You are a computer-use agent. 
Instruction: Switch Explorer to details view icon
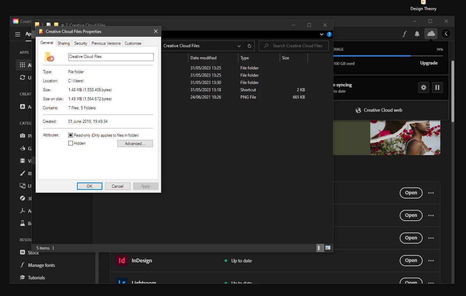pos(320,248)
